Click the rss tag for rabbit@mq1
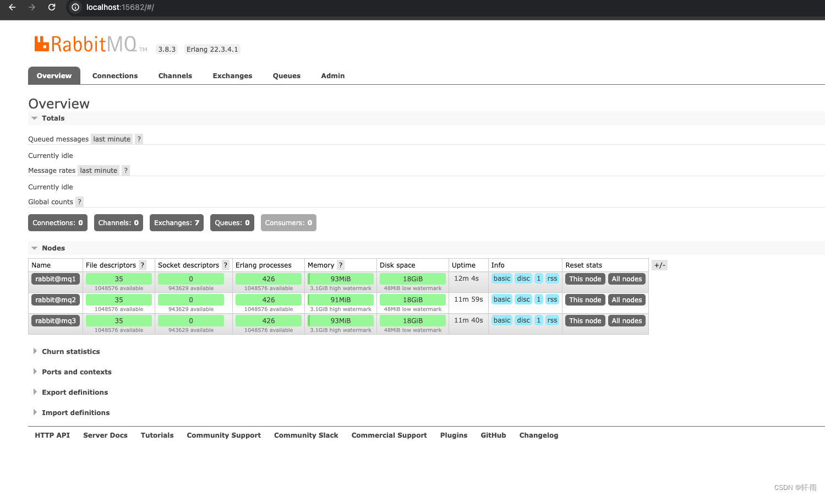 click(552, 279)
